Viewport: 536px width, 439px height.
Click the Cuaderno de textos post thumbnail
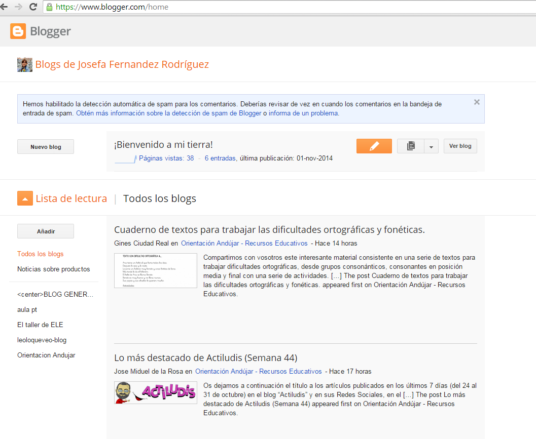click(156, 271)
